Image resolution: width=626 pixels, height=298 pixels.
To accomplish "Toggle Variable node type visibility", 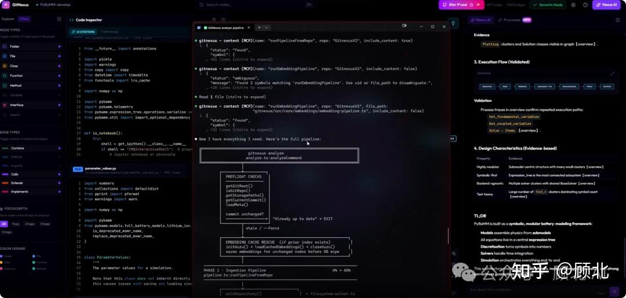I will (31, 95).
